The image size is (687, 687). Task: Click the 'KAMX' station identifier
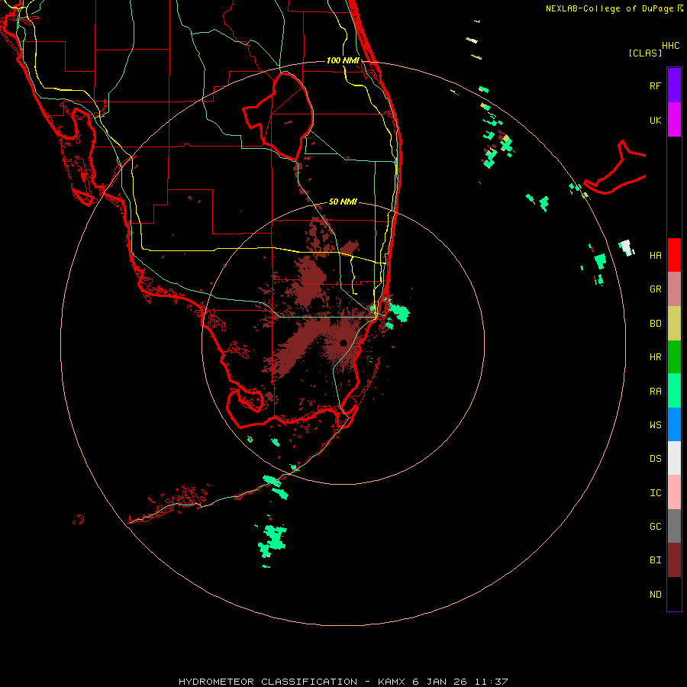pyautogui.click(x=392, y=682)
